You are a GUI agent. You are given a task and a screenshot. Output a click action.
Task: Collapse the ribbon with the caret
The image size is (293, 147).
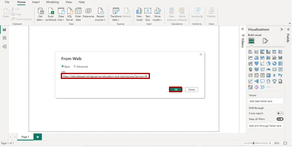(x=290, y=23)
